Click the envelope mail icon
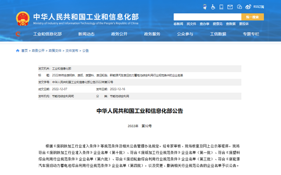Viewport: 281px width, 175px height. [x=230, y=7]
